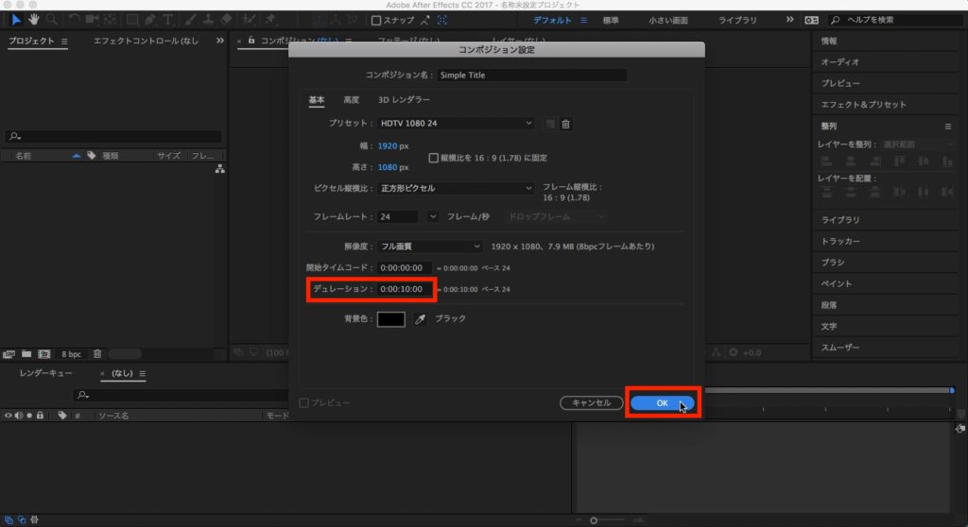Click the new composition icon in Project panel
Screen dimensions: 968x527
point(44,354)
